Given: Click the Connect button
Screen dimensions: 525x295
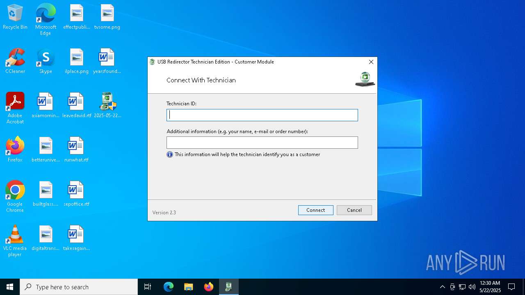Looking at the screenshot, I should [x=315, y=210].
